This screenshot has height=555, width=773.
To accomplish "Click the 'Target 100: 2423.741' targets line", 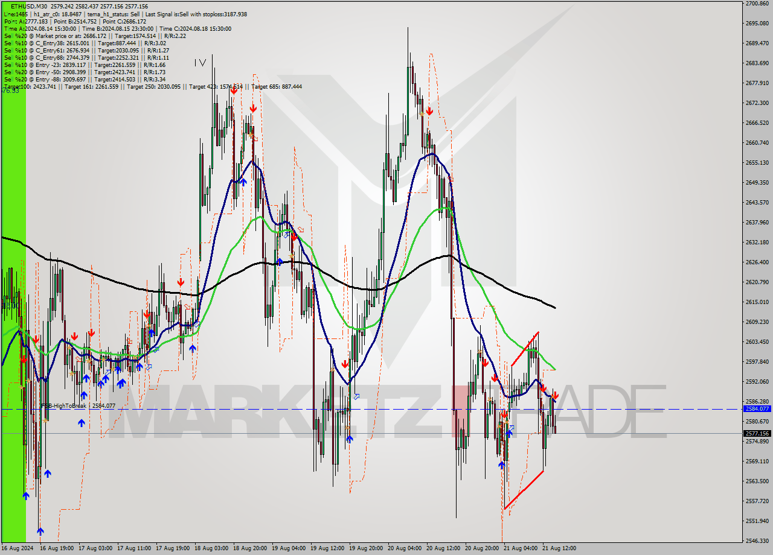I will (153, 86).
